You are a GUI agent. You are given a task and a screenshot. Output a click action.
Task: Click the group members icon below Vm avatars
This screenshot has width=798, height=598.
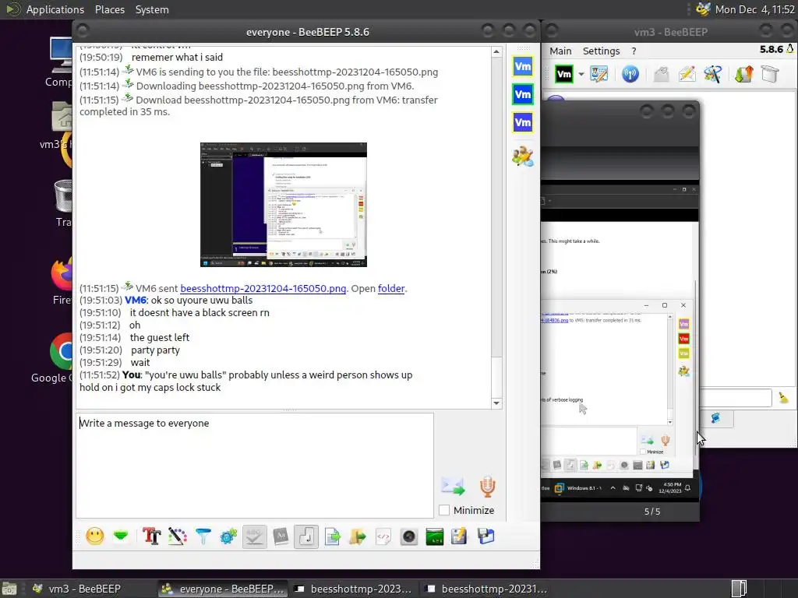click(x=523, y=156)
